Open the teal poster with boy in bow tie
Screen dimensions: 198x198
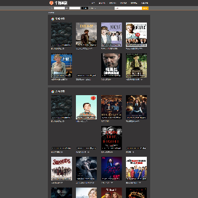pyautogui.click(x=86, y=107)
